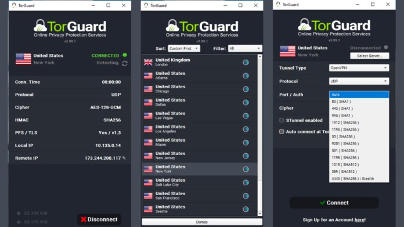Open the Tunnel Type OpenVPN dropdown
The width and height of the screenshot is (404, 227).
coord(359,68)
